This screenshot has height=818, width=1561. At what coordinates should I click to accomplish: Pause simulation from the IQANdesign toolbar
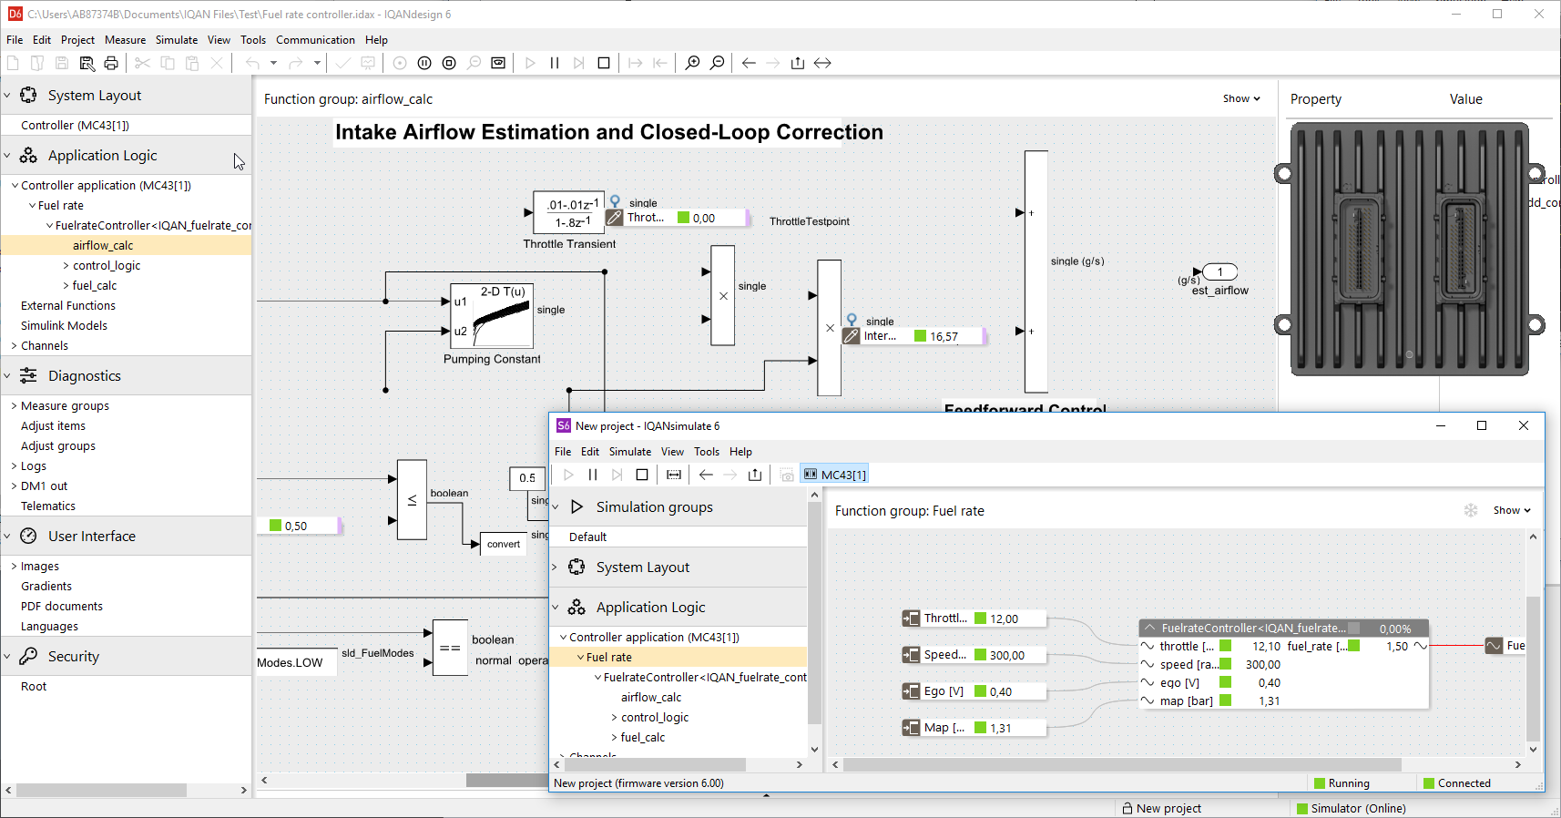coord(555,63)
